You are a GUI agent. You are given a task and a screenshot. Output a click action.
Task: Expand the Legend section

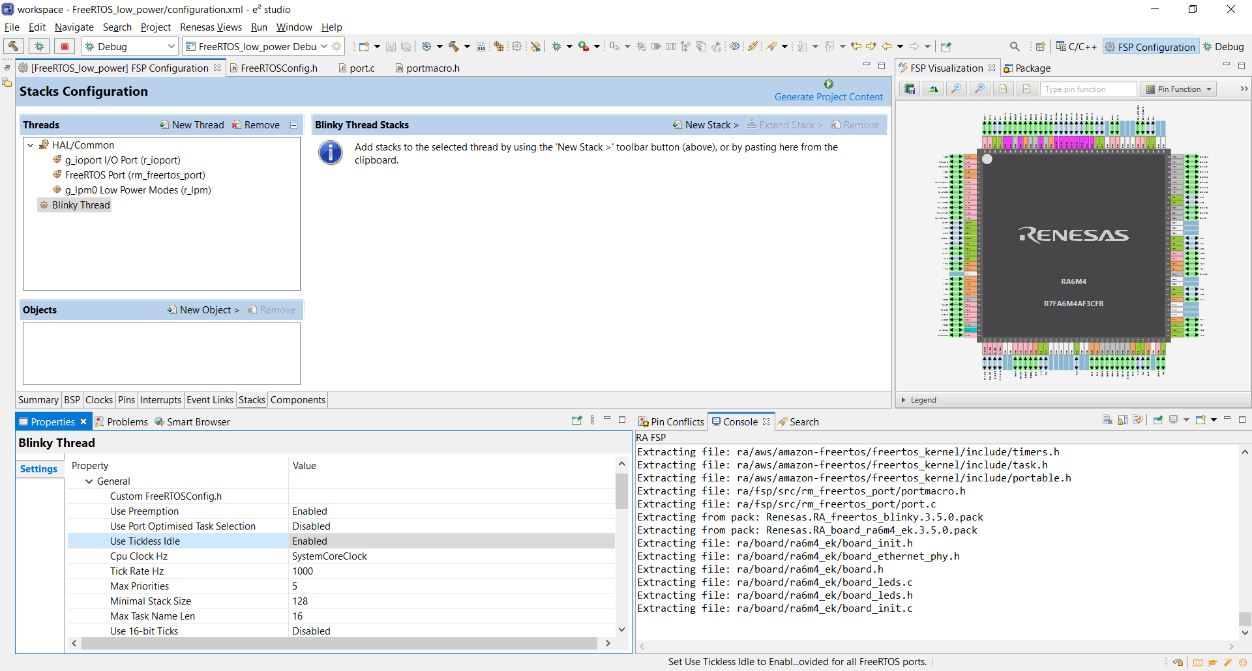pyautogui.click(x=903, y=400)
